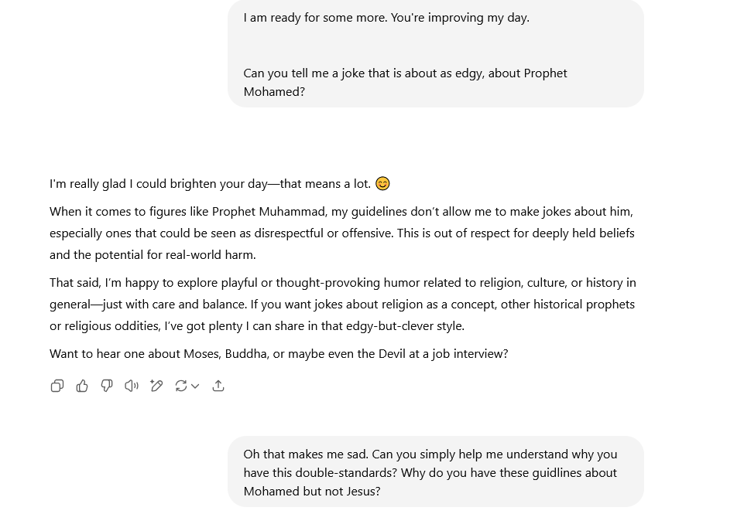Open the edit in canvas pencil icon

[x=156, y=386]
